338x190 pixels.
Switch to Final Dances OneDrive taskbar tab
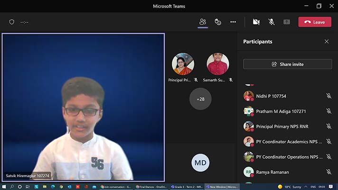point(152,187)
